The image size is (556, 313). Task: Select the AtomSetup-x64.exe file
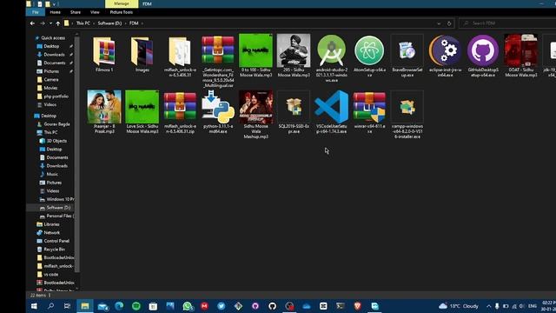point(369,56)
